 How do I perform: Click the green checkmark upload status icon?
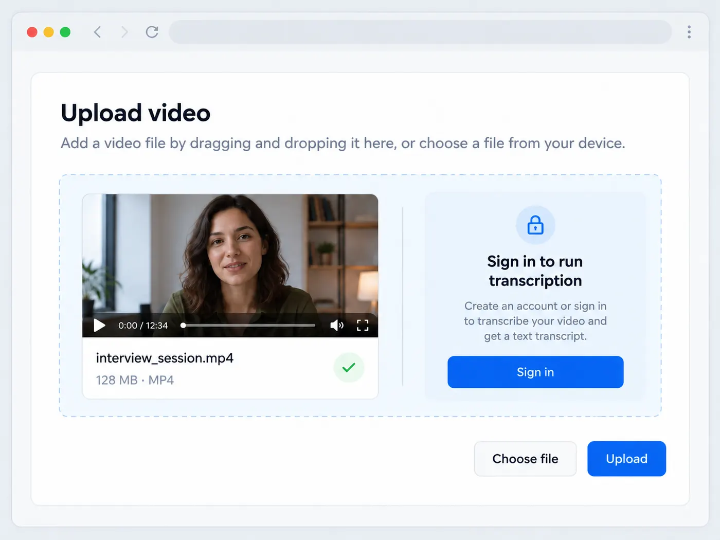click(x=349, y=367)
